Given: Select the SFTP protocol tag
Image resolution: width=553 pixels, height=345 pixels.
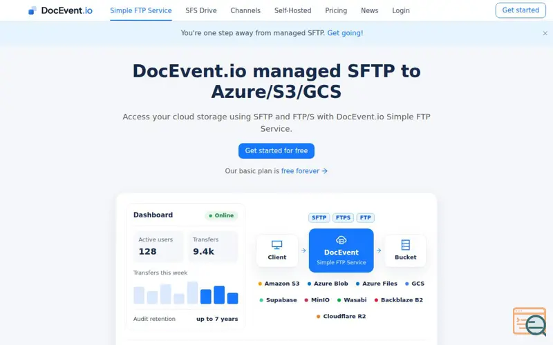Looking at the screenshot, I should pyautogui.click(x=319, y=217).
